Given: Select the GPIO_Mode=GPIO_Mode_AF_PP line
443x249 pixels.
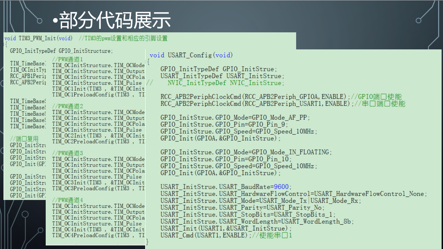Looking at the screenshot, I should click(235, 118).
